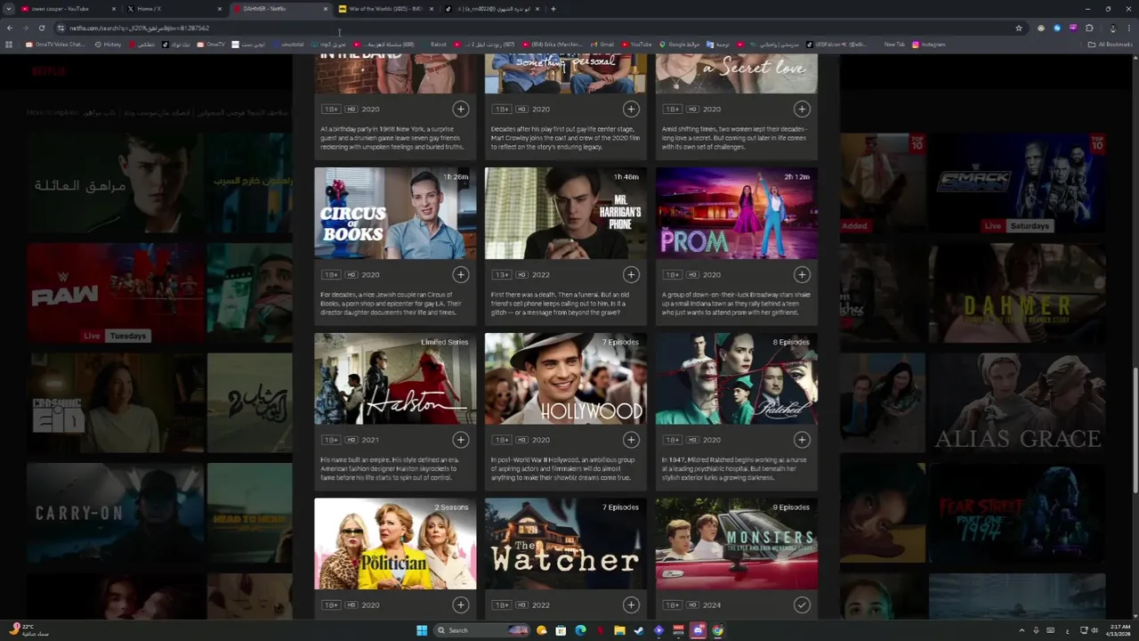Close the DAHMER Netflix tab
The width and height of the screenshot is (1139, 641).
(326, 9)
